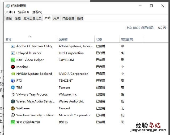The image size is (170, 135).
Task: Open the 文件(F) menu
Action: [10, 12]
